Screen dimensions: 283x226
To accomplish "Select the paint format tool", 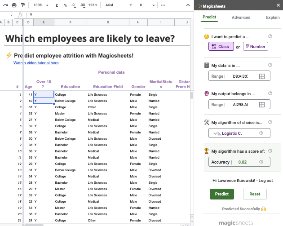I will coord(23,5).
